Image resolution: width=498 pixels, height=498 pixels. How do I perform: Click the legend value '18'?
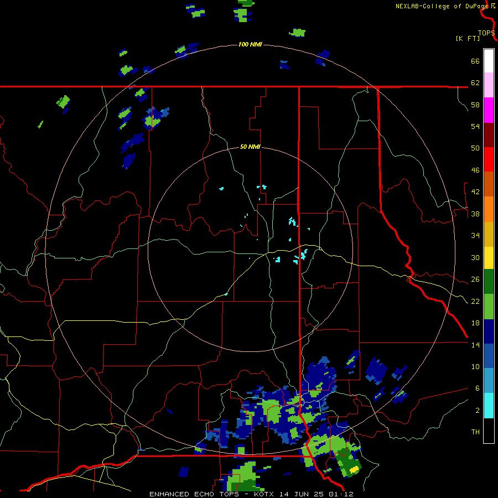pyautogui.click(x=475, y=323)
